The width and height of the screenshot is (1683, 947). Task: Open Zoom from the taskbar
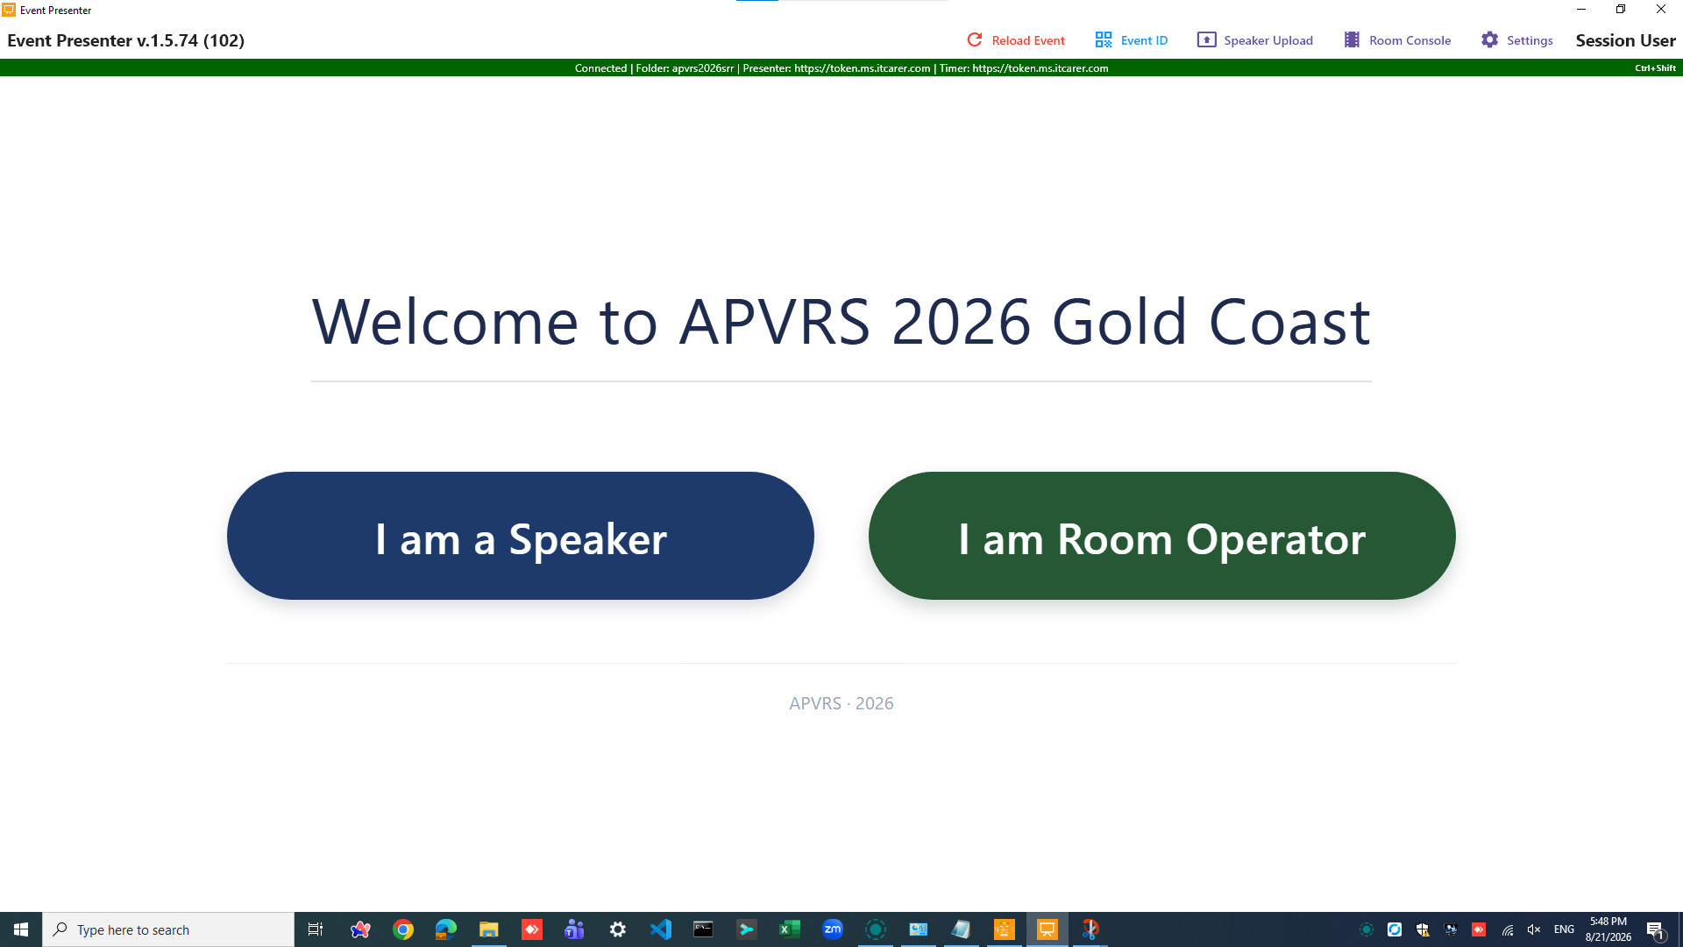point(833,929)
